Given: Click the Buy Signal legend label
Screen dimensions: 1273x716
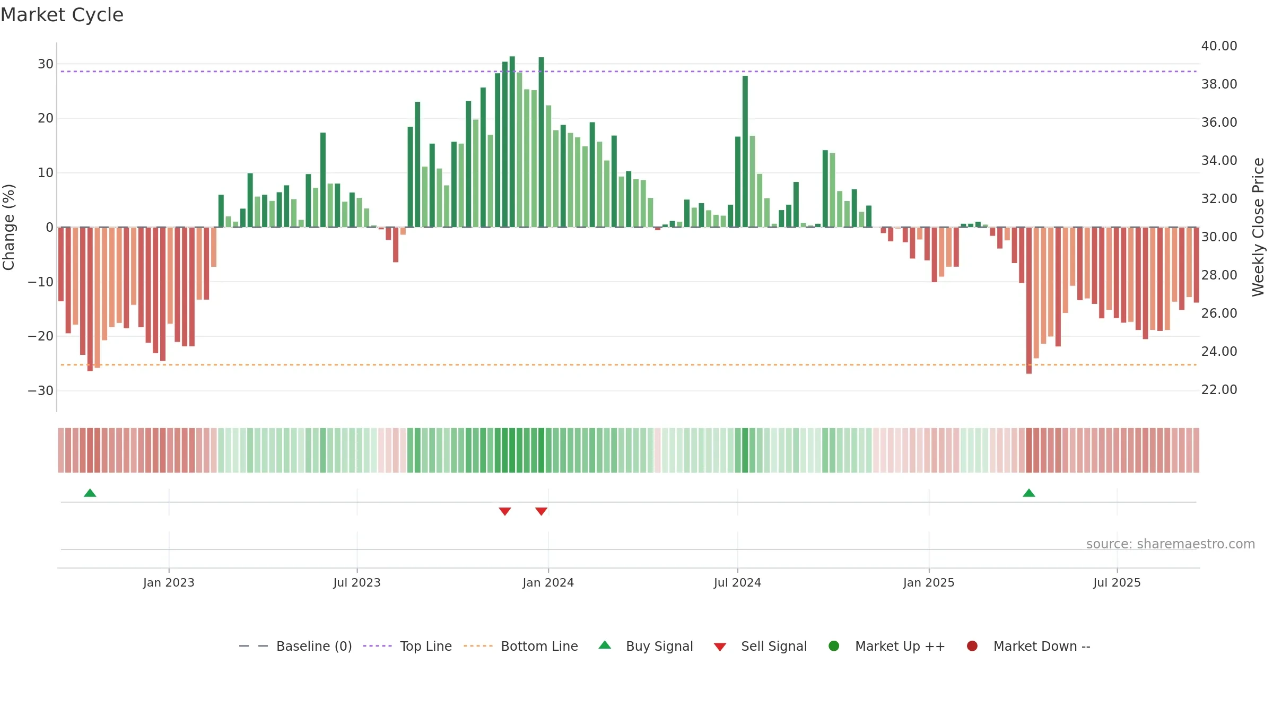Looking at the screenshot, I should point(659,647).
